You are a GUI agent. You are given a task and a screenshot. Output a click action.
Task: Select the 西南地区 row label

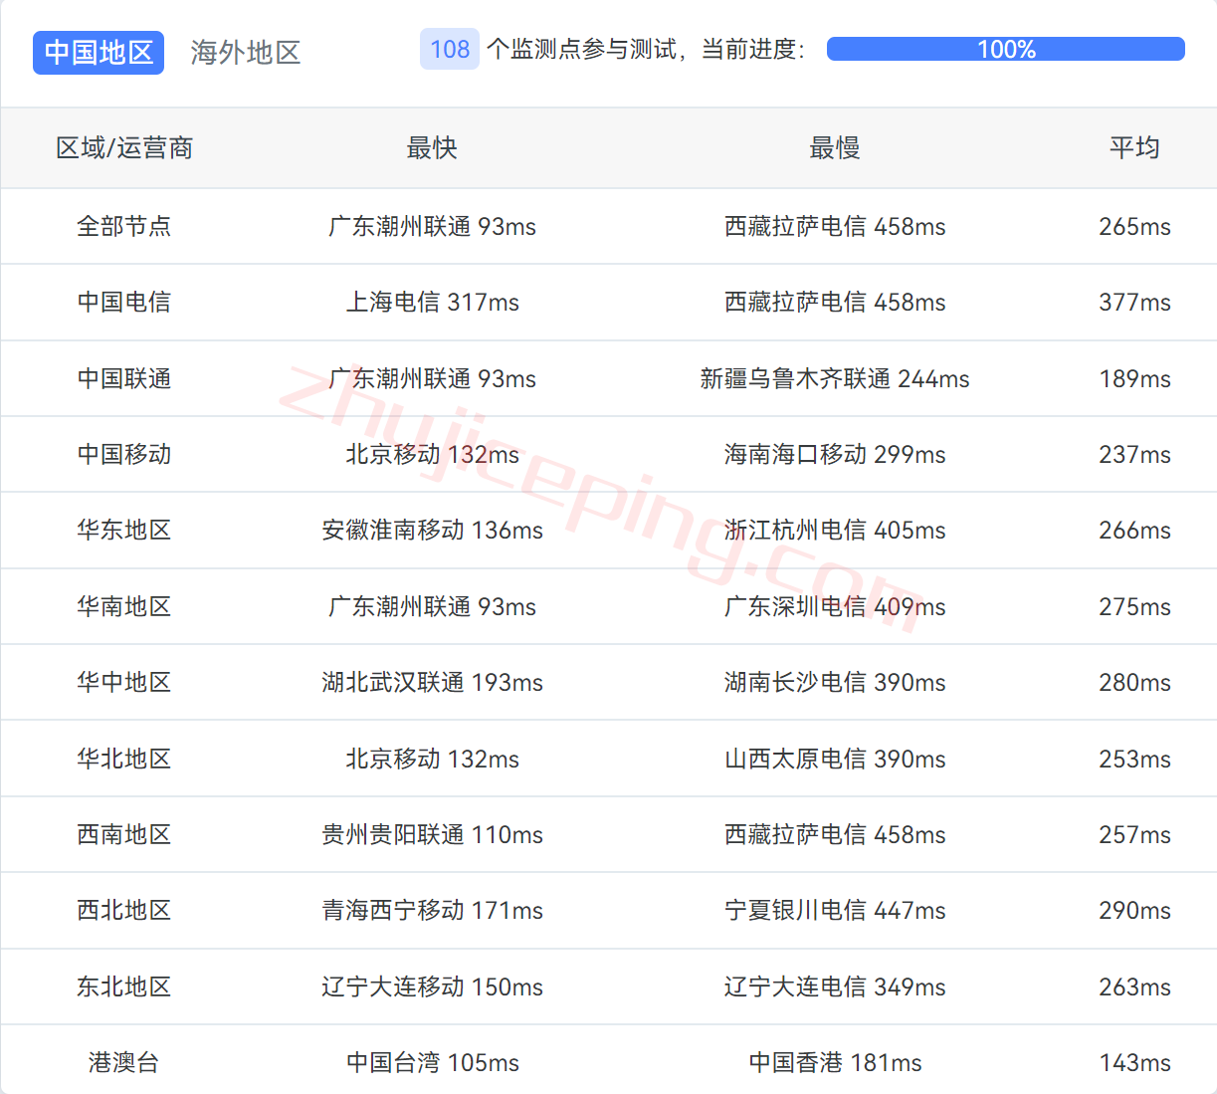124,834
